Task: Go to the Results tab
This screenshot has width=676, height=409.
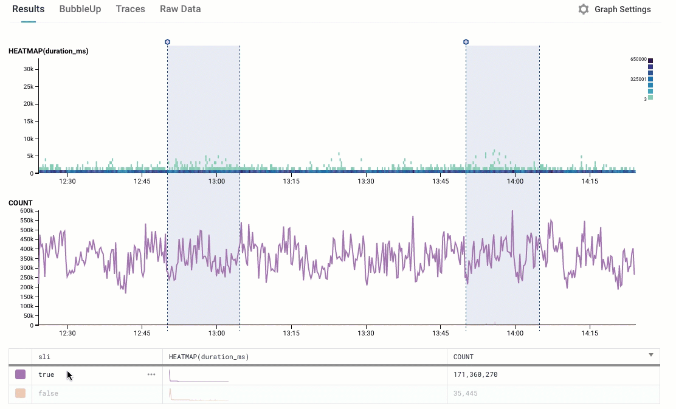Action: pos(28,9)
